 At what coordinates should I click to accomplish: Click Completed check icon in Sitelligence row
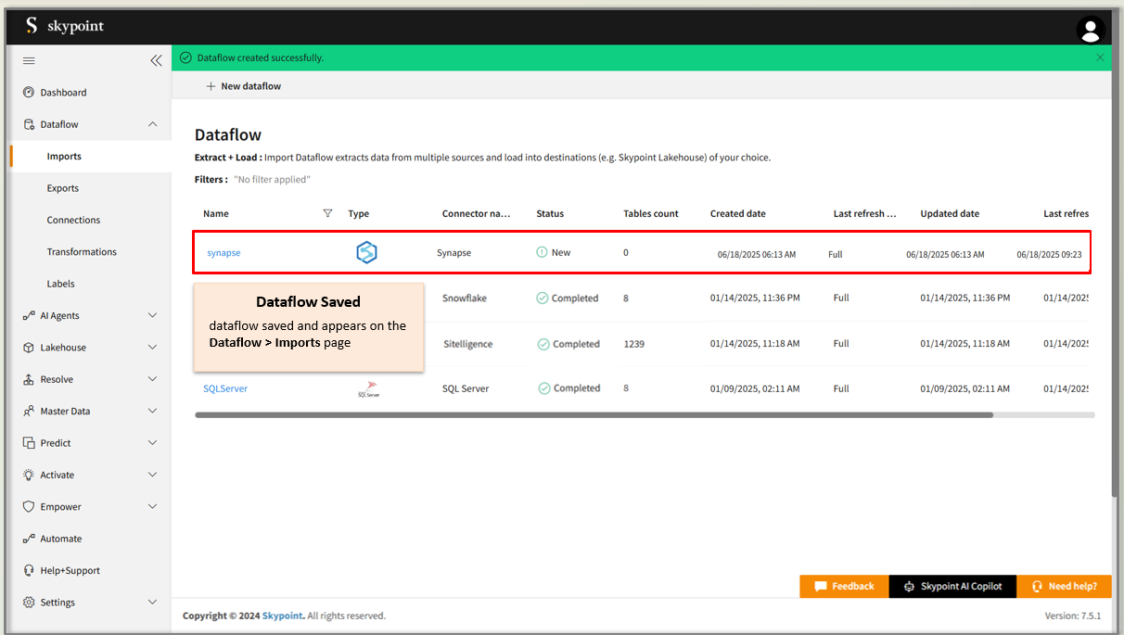pos(543,344)
